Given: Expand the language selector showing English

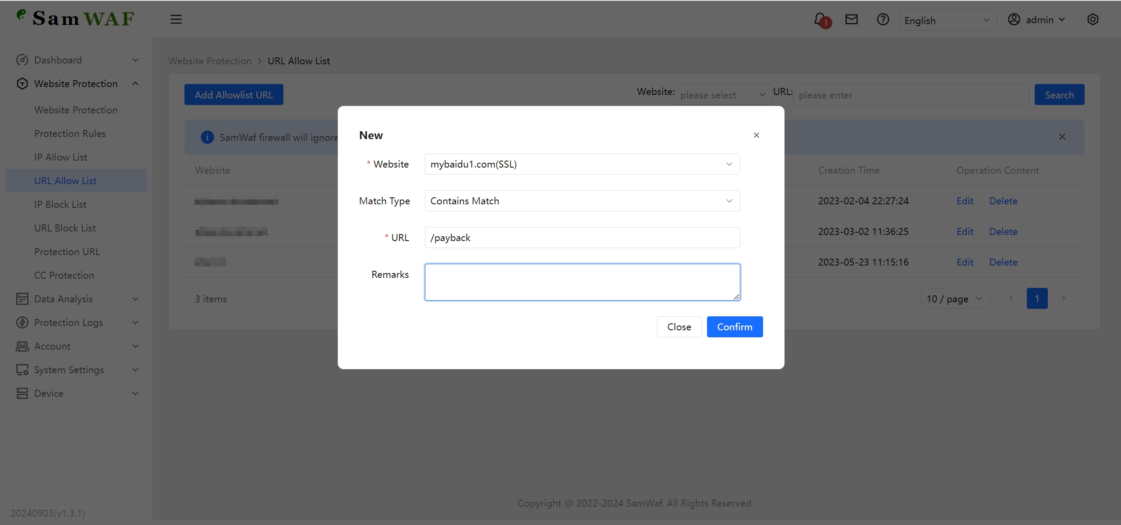Looking at the screenshot, I should click(x=948, y=20).
